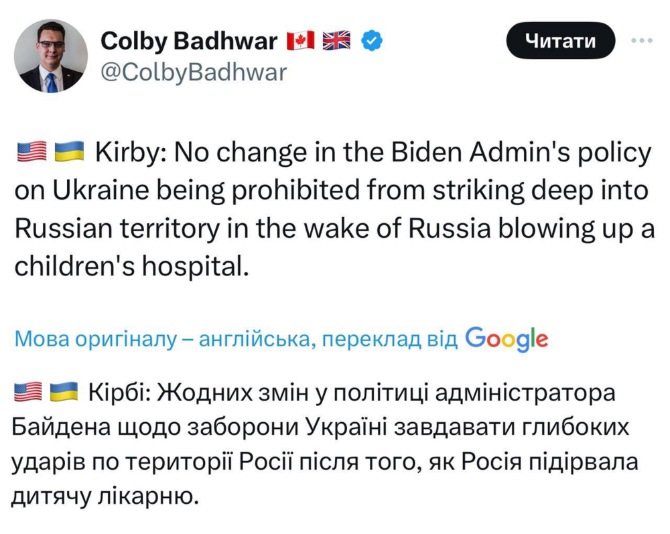The image size is (670, 534).
Task: Open Colby Badhwar's profile photo
Action: point(51,56)
